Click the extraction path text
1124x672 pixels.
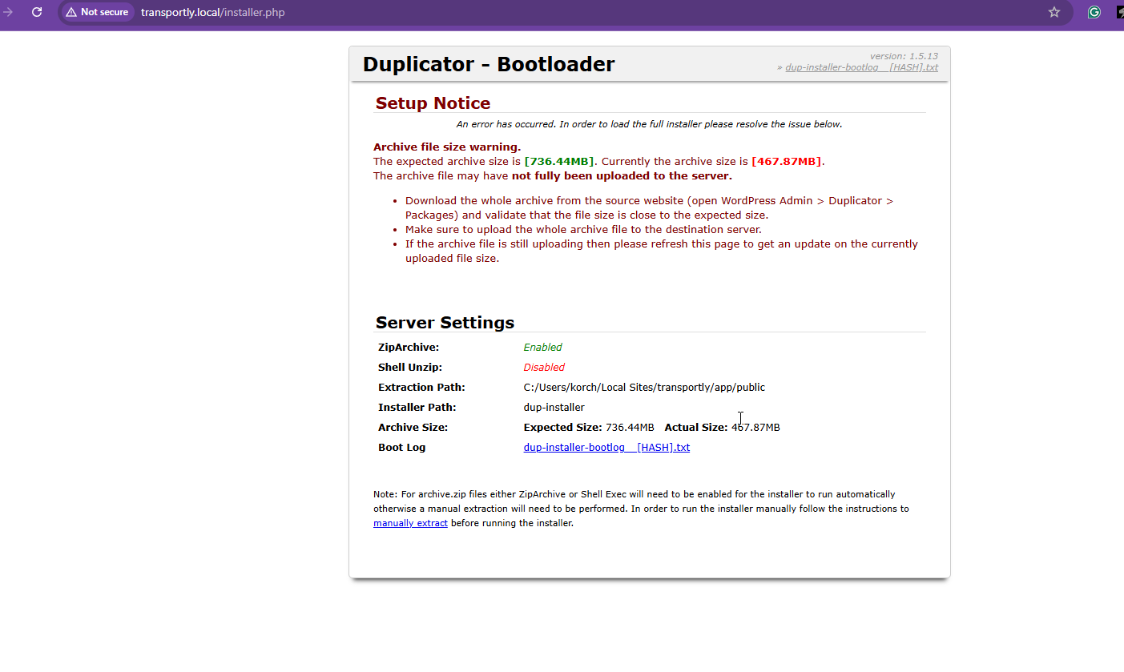[x=644, y=387]
